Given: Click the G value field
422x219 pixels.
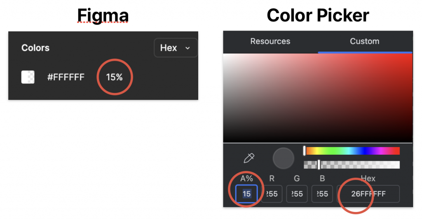Looking at the screenshot, I should pyautogui.click(x=297, y=194).
